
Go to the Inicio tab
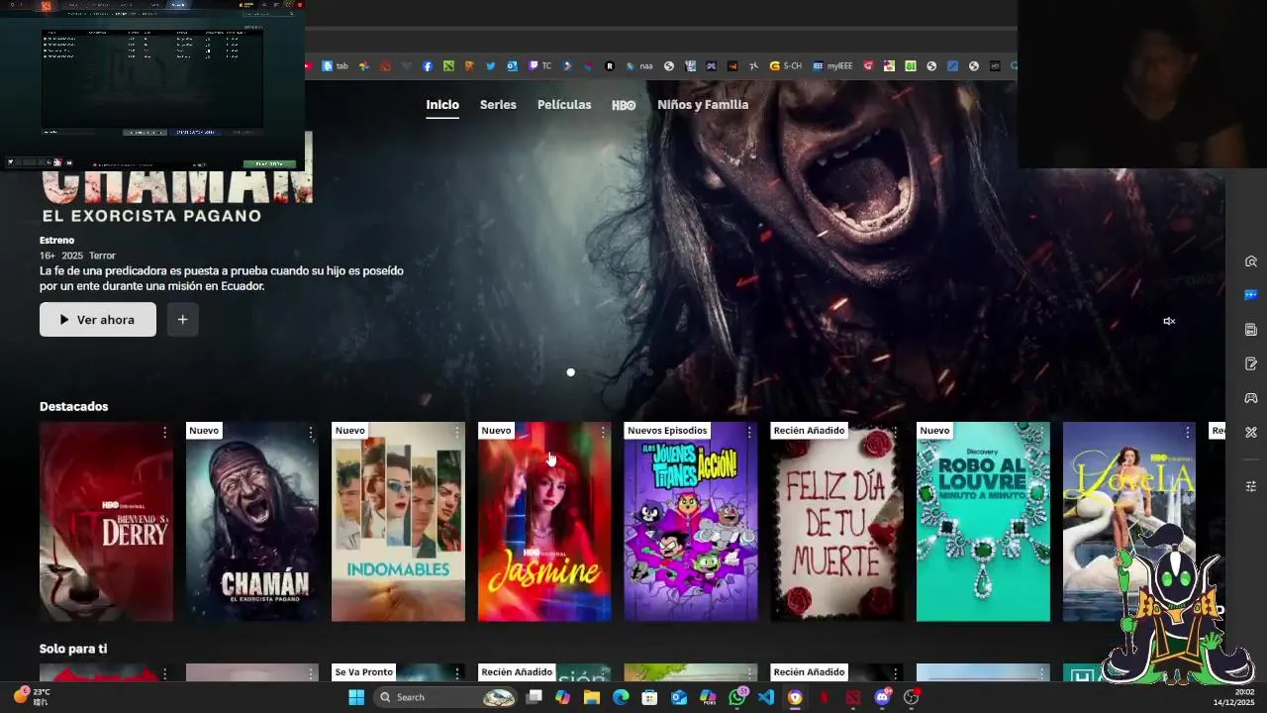[442, 105]
